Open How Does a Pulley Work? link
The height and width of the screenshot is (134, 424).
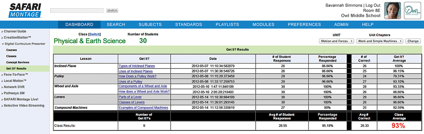[137, 76]
